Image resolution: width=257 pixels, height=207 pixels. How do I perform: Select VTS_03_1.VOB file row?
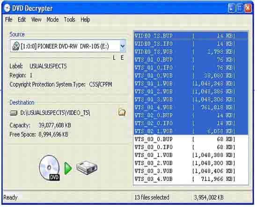click(191, 155)
